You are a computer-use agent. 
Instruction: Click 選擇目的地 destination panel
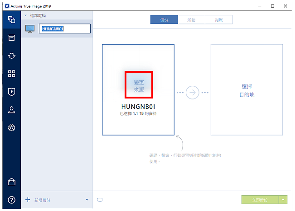(x=247, y=89)
